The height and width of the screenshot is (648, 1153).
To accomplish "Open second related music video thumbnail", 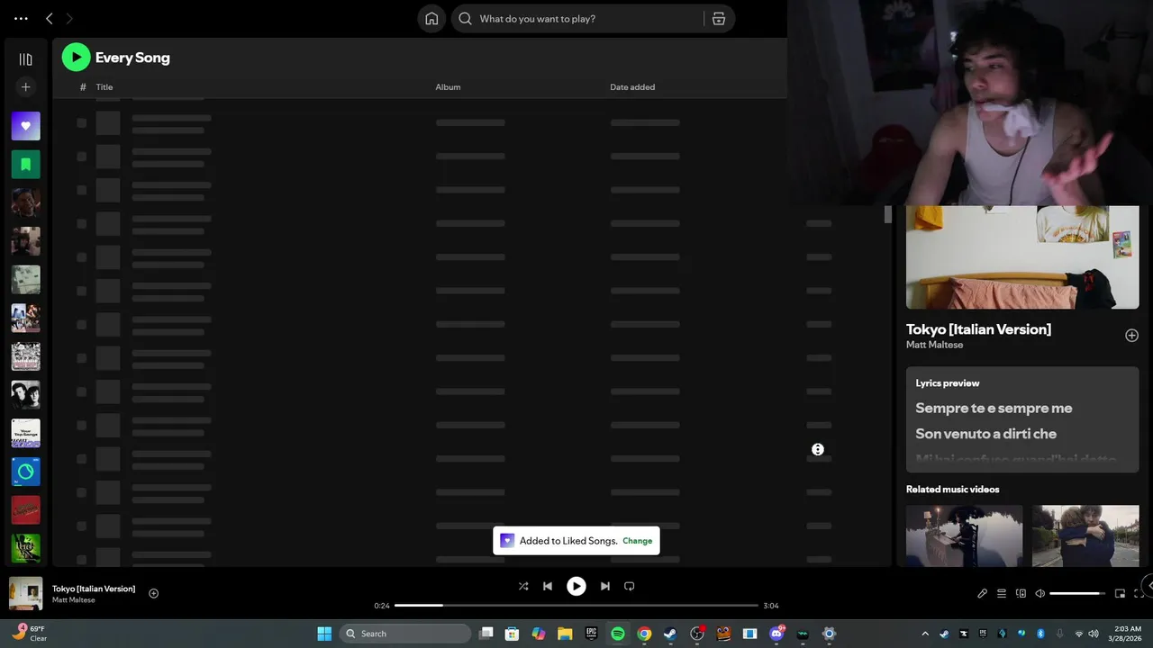I will (1085, 535).
